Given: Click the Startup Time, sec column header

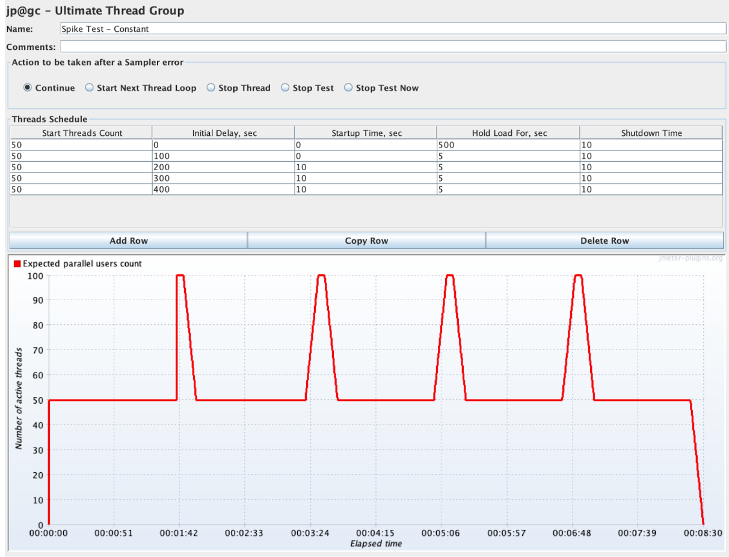Looking at the screenshot, I should [366, 133].
